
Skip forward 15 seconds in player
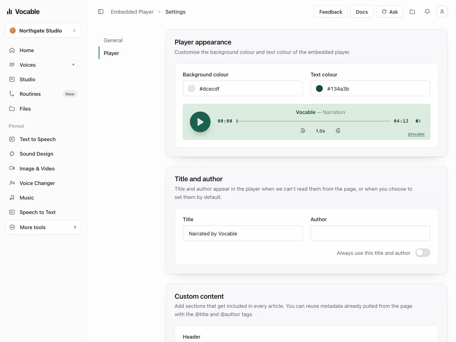[x=338, y=131]
